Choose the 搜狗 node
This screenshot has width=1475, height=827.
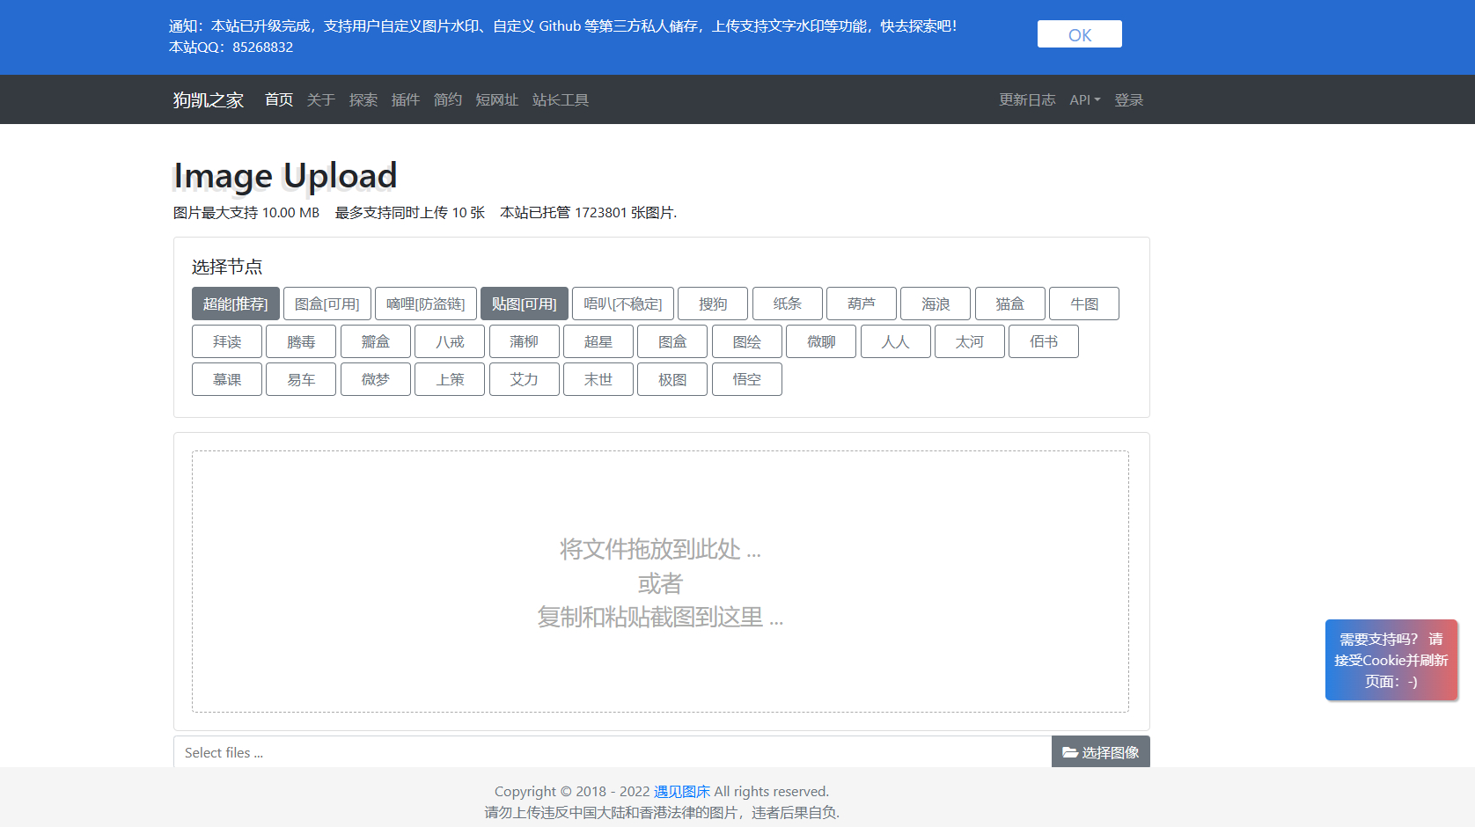point(713,304)
